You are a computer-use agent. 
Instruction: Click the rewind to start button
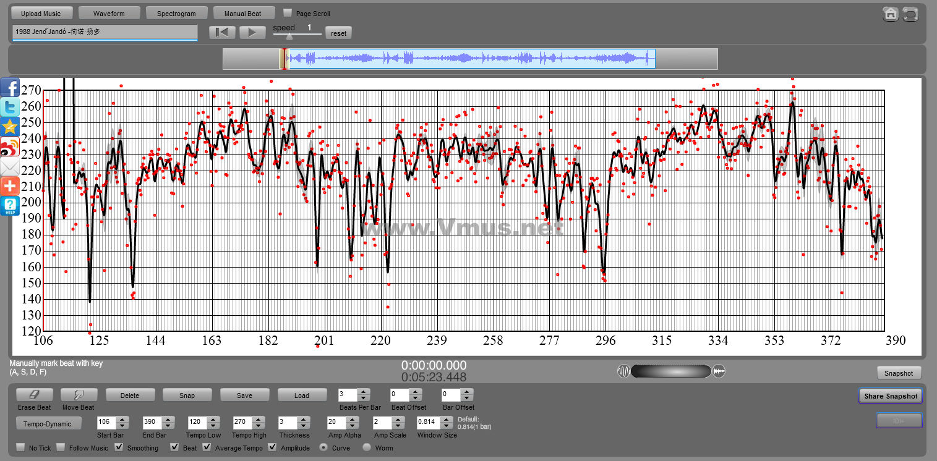[222, 33]
